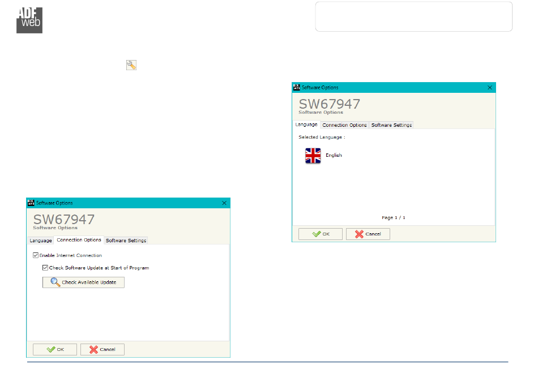The image size is (538, 373).
Task: Uncheck Check Software Update at Start of Program
Action: click(x=45, y=268)
